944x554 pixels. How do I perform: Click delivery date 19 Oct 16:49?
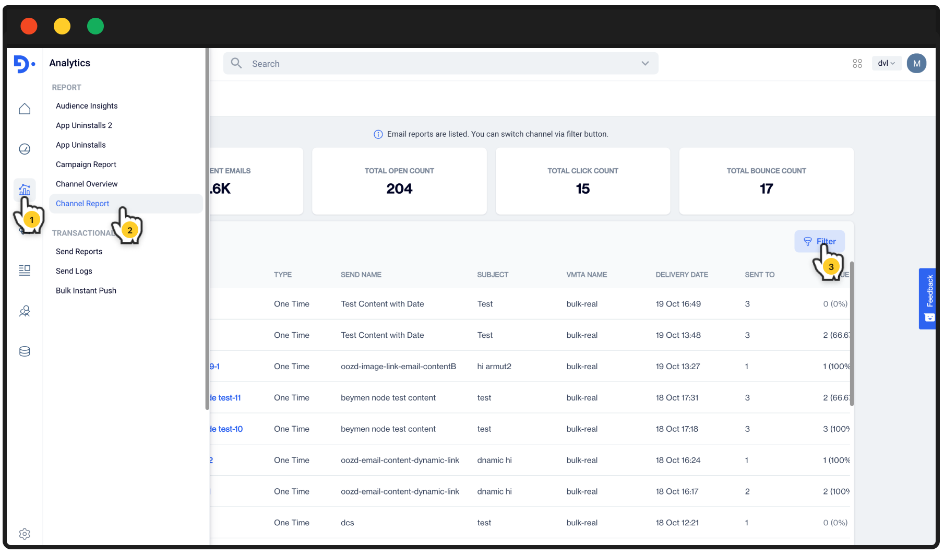pyautogui.click(x=678, y=304)
